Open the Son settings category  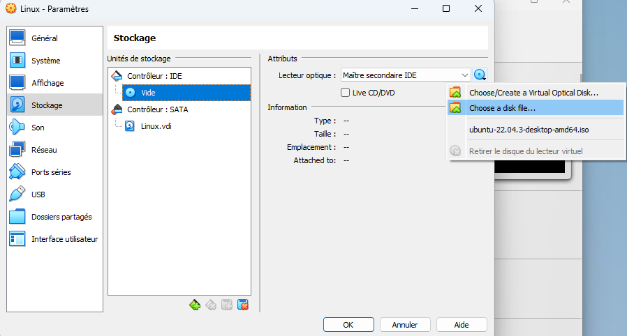click(x=54, y=128)
